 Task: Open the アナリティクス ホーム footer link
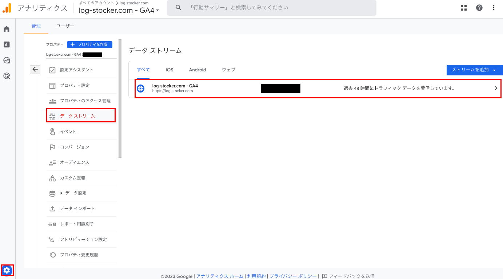tap(220, 276)
